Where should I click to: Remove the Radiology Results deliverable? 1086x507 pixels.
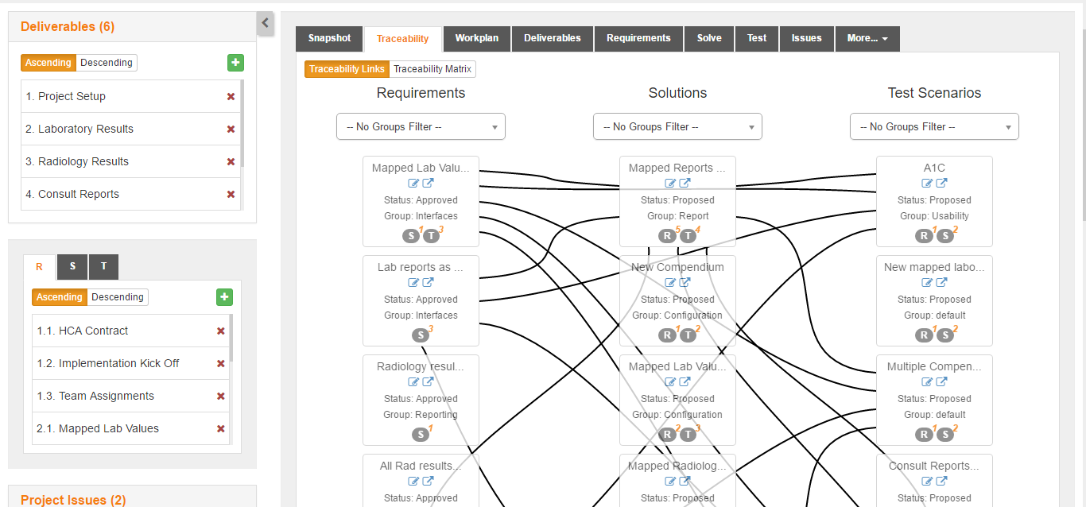pyautogui.click(x=231, y=161)
